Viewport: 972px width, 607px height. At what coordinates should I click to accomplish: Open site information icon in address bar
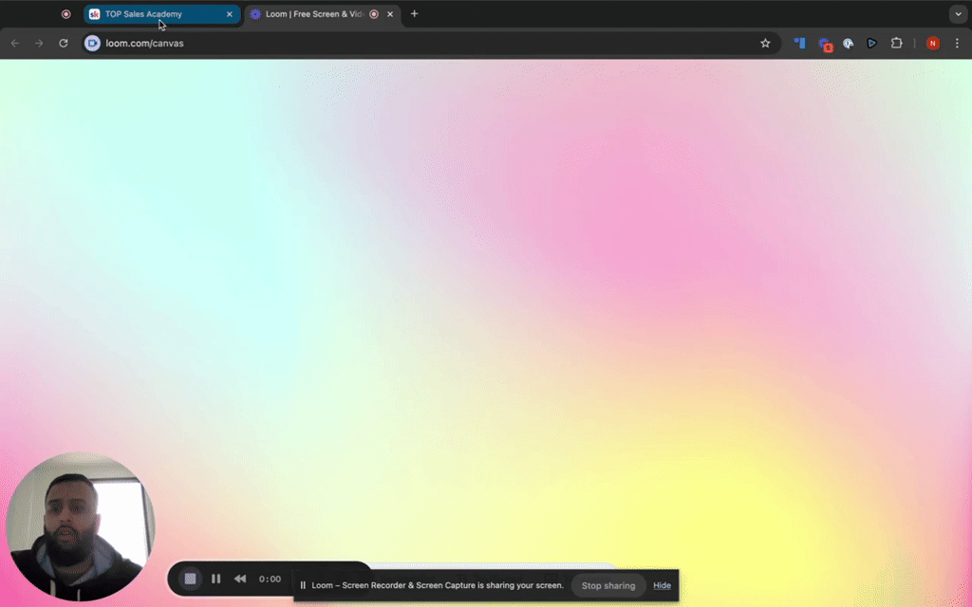92,43
